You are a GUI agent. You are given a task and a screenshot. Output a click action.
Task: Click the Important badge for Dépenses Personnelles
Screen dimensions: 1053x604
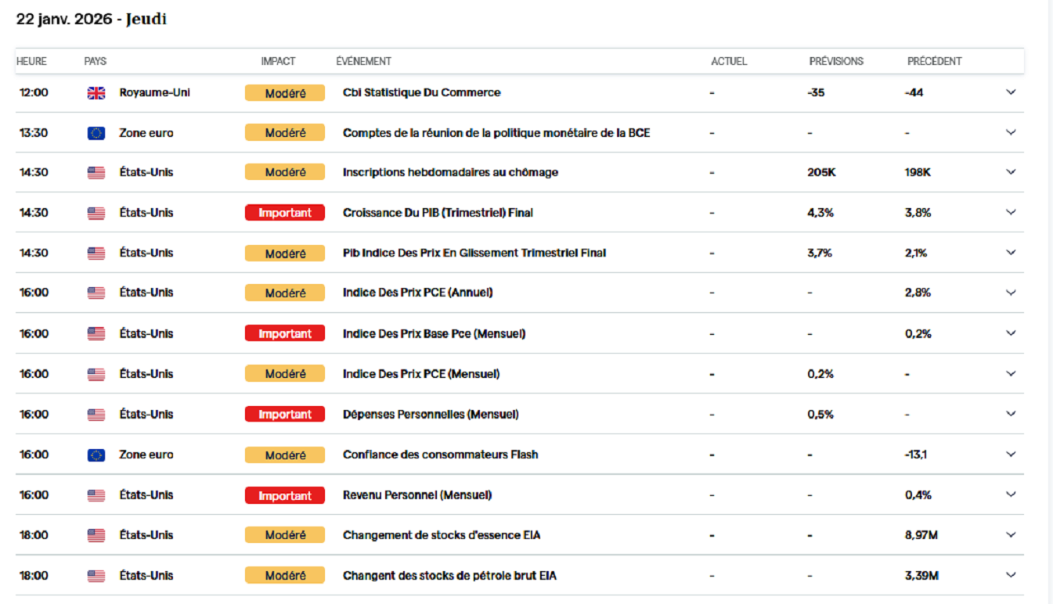tap(285, 415)
